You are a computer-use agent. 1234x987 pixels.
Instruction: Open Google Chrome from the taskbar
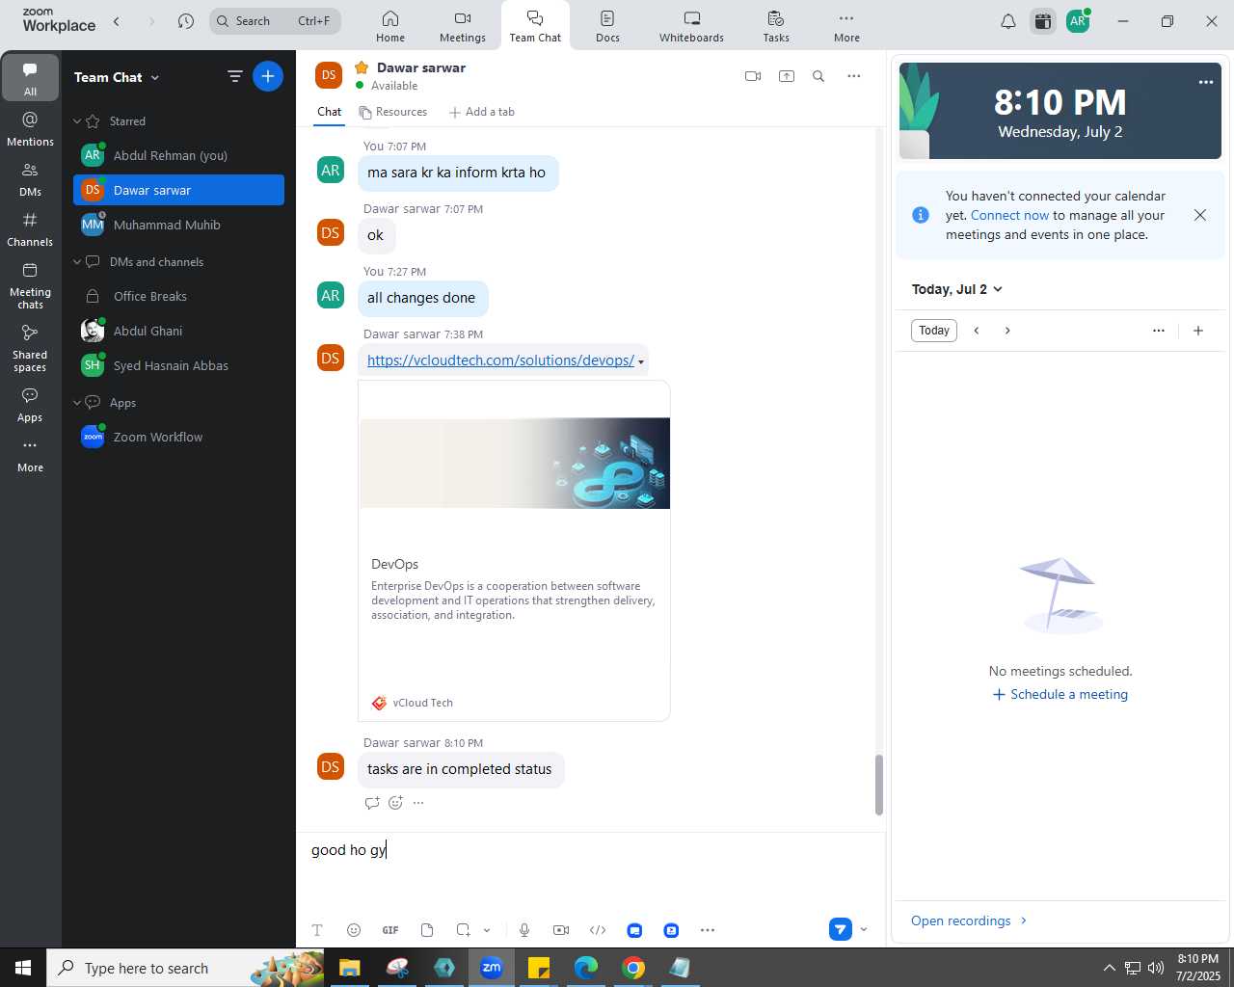[633, 968]
